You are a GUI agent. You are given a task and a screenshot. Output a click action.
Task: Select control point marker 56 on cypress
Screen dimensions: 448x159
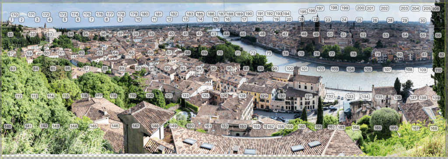pyautogui.click(x=438, y=35)
